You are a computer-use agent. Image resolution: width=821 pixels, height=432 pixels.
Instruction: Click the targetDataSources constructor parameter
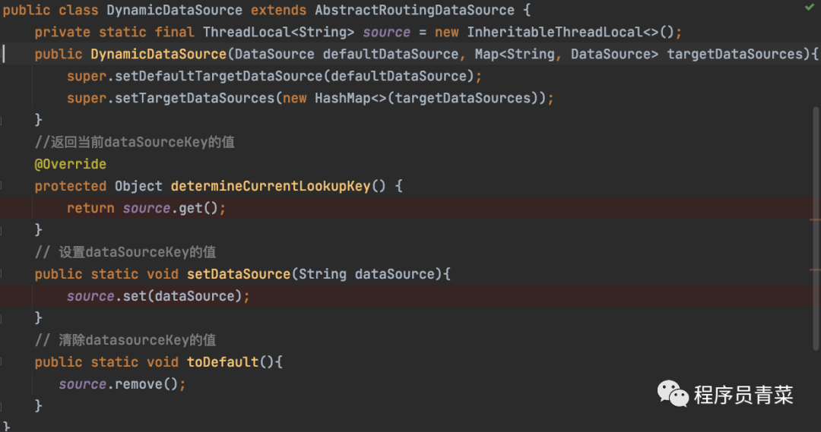(x=734, y=54)
